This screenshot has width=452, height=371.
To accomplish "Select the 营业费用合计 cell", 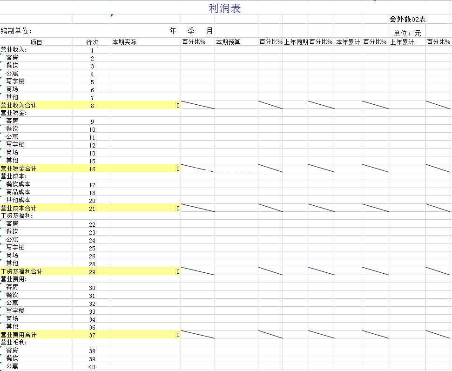I will (19, 335).
